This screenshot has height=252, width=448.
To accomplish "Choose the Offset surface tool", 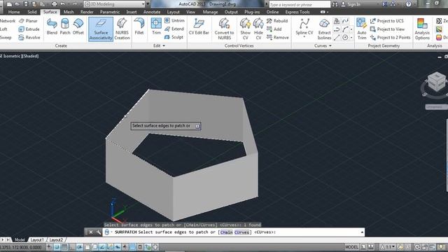I will click(78, 27).
